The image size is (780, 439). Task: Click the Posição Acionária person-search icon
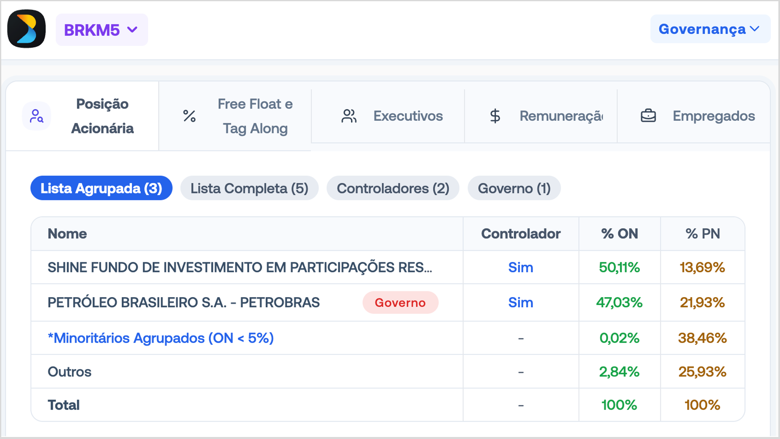click(37, 116)
